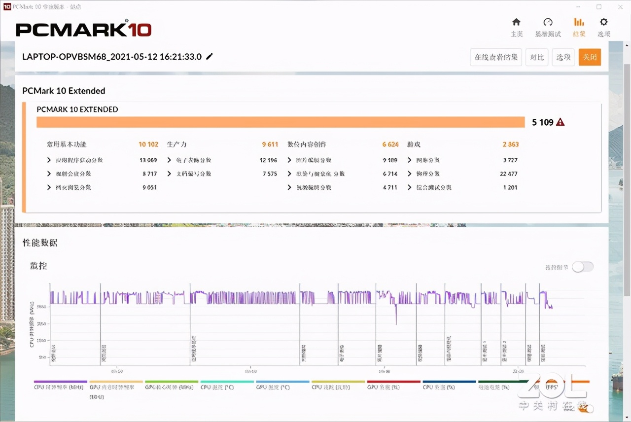Viewport: 631px width, 422px height.
Task: Toggle red GPU load legend
Action: [x=394, y=386]
